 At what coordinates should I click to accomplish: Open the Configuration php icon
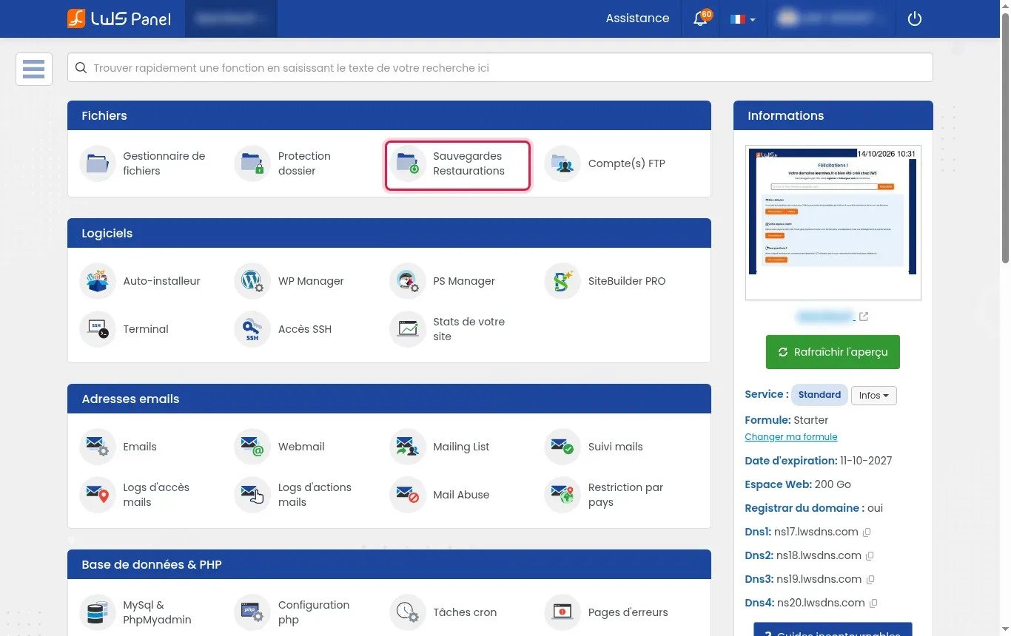pyautogui.click(x=252, y=612)
